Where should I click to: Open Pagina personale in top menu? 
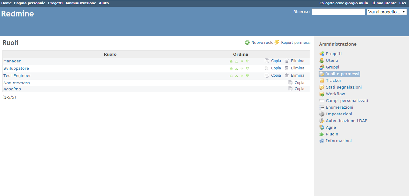(30, 3)
